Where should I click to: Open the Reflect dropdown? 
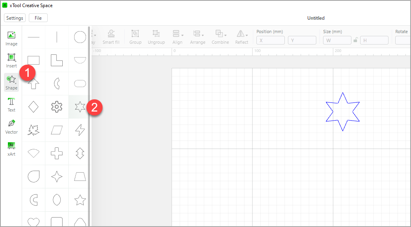pyautogui.click(x=242, y=37)
